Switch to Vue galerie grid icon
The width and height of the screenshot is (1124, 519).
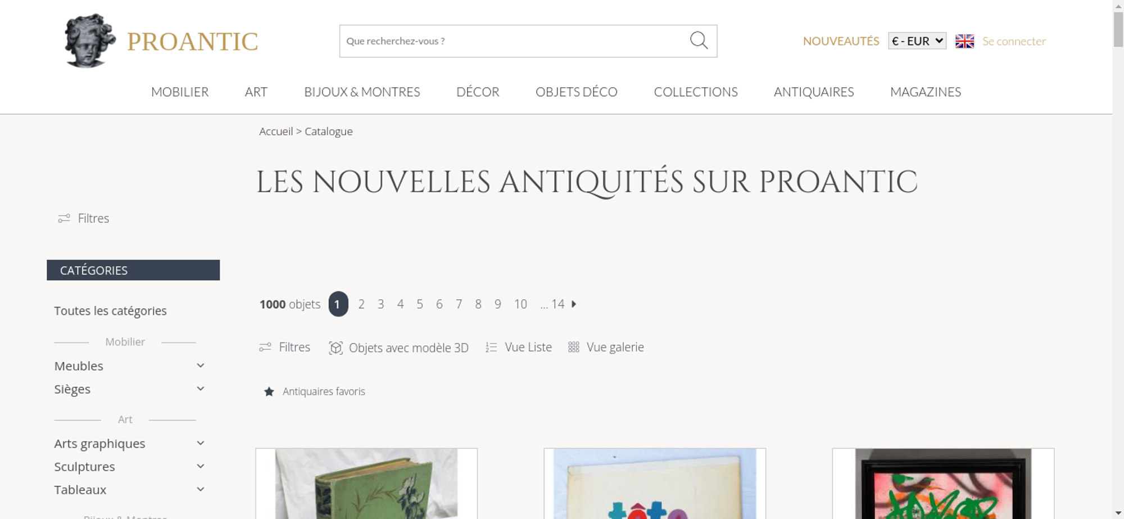[573, 347]
